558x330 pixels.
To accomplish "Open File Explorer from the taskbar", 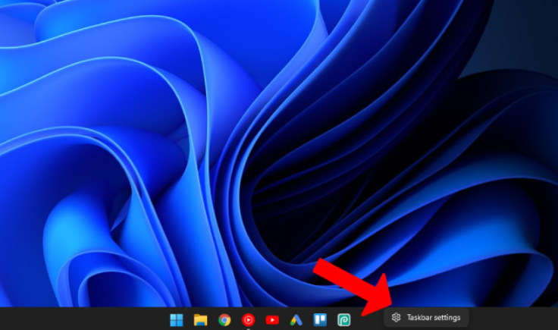I will [200, 320].
